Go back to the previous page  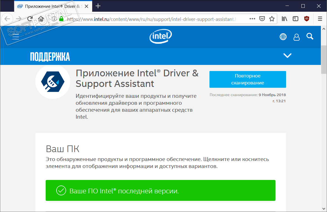pos(7,19)
